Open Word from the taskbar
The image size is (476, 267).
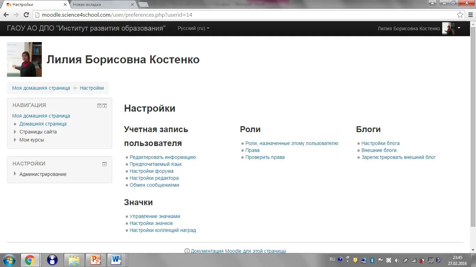click(x=116, y=260)
